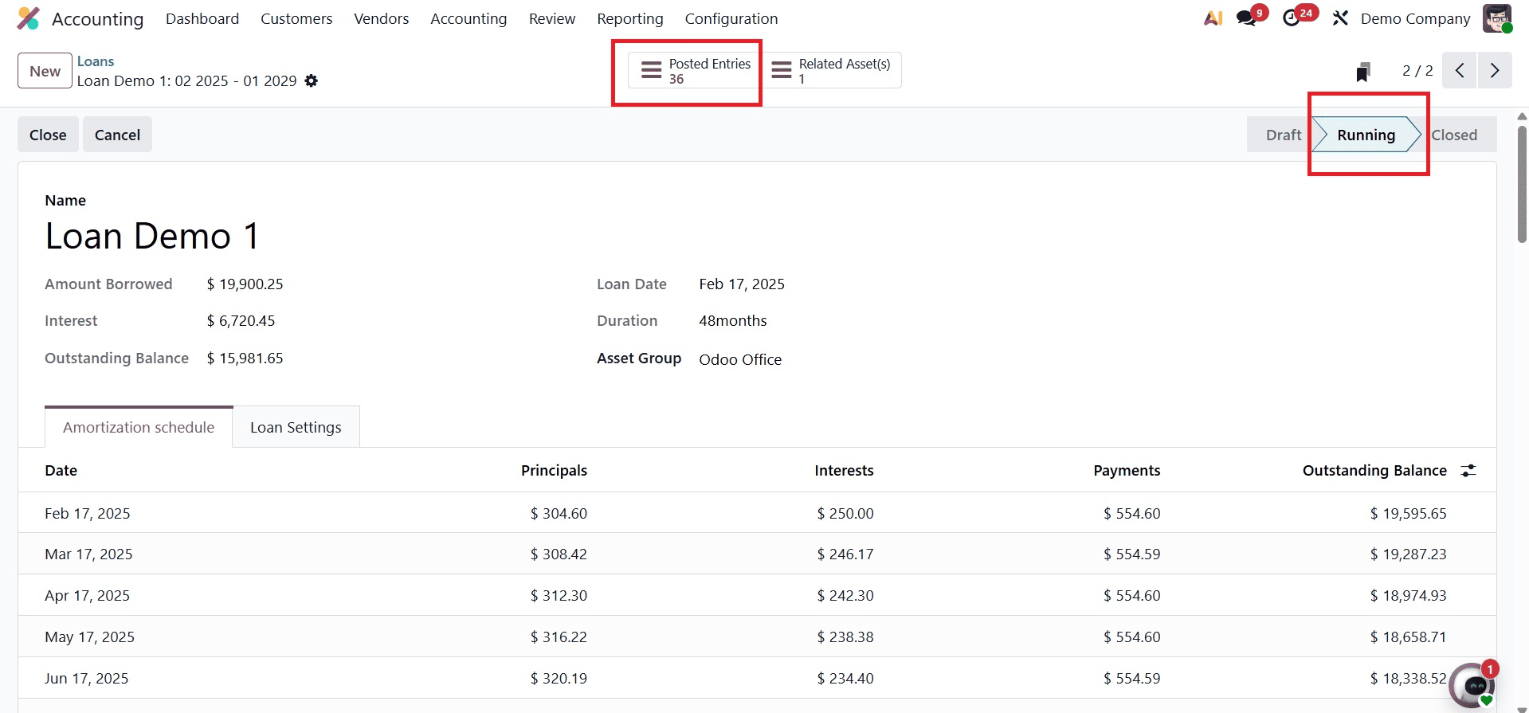This screenshot has height=713, width=1529.
Task: Click the Date column header
Action: point(61,471)
